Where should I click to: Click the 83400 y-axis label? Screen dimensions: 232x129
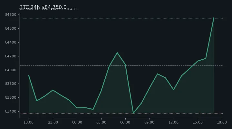(11, 111)
